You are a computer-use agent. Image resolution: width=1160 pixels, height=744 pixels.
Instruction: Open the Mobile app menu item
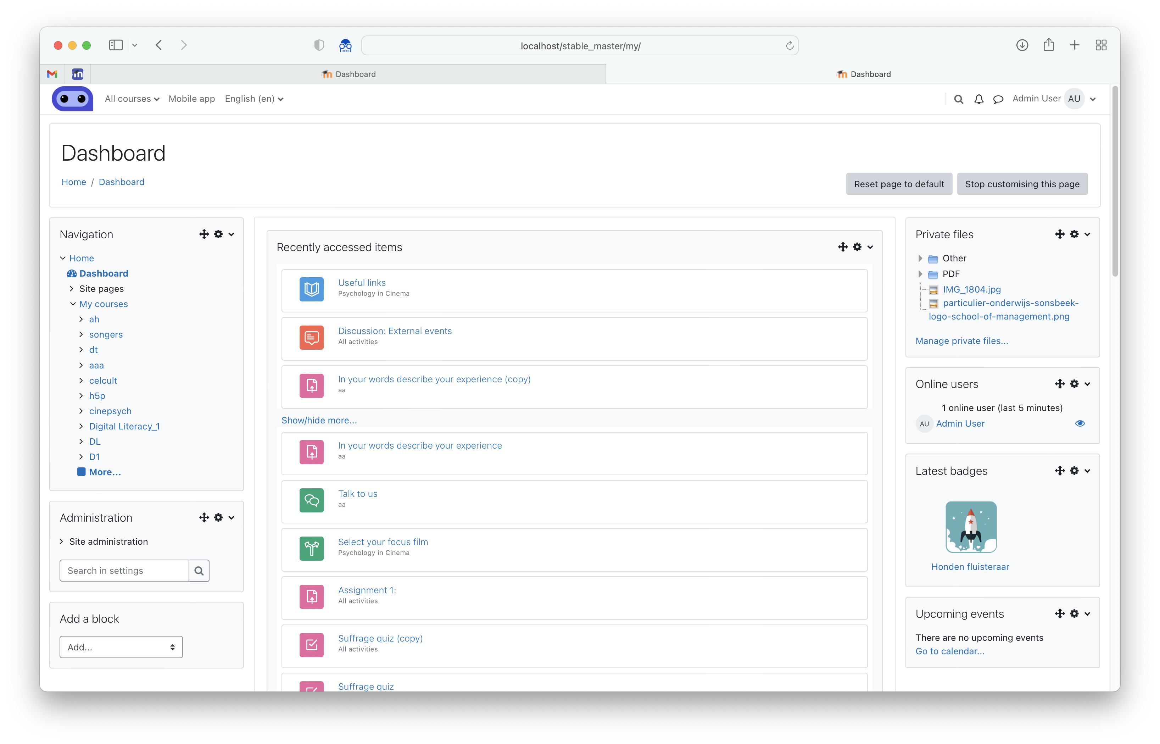click(192, 99)
